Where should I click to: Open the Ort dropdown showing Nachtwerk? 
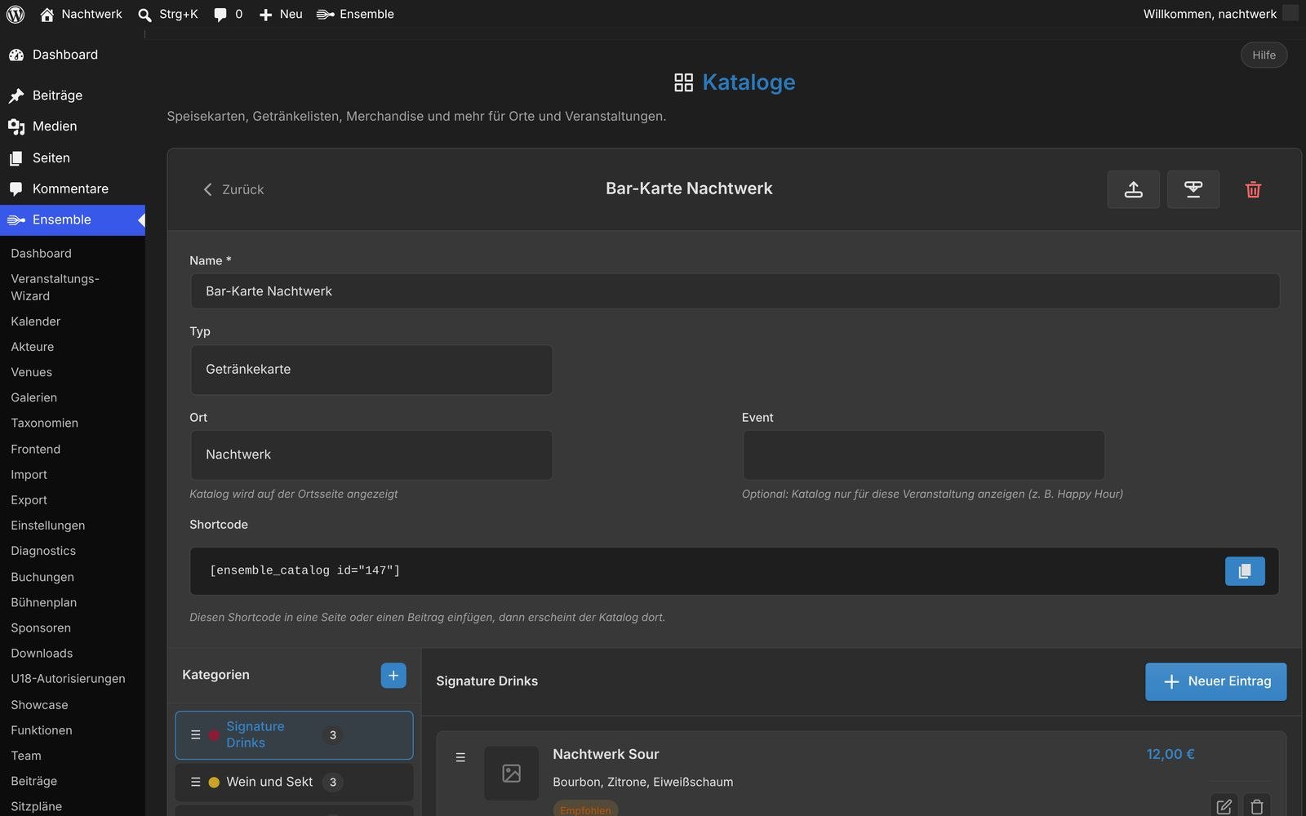click(371, 455)
